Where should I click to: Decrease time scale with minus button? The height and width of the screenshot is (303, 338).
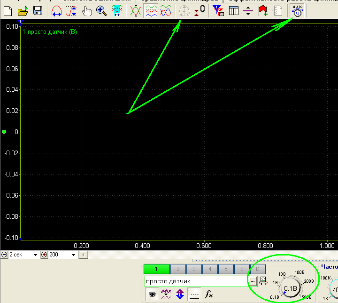(4, 255)
